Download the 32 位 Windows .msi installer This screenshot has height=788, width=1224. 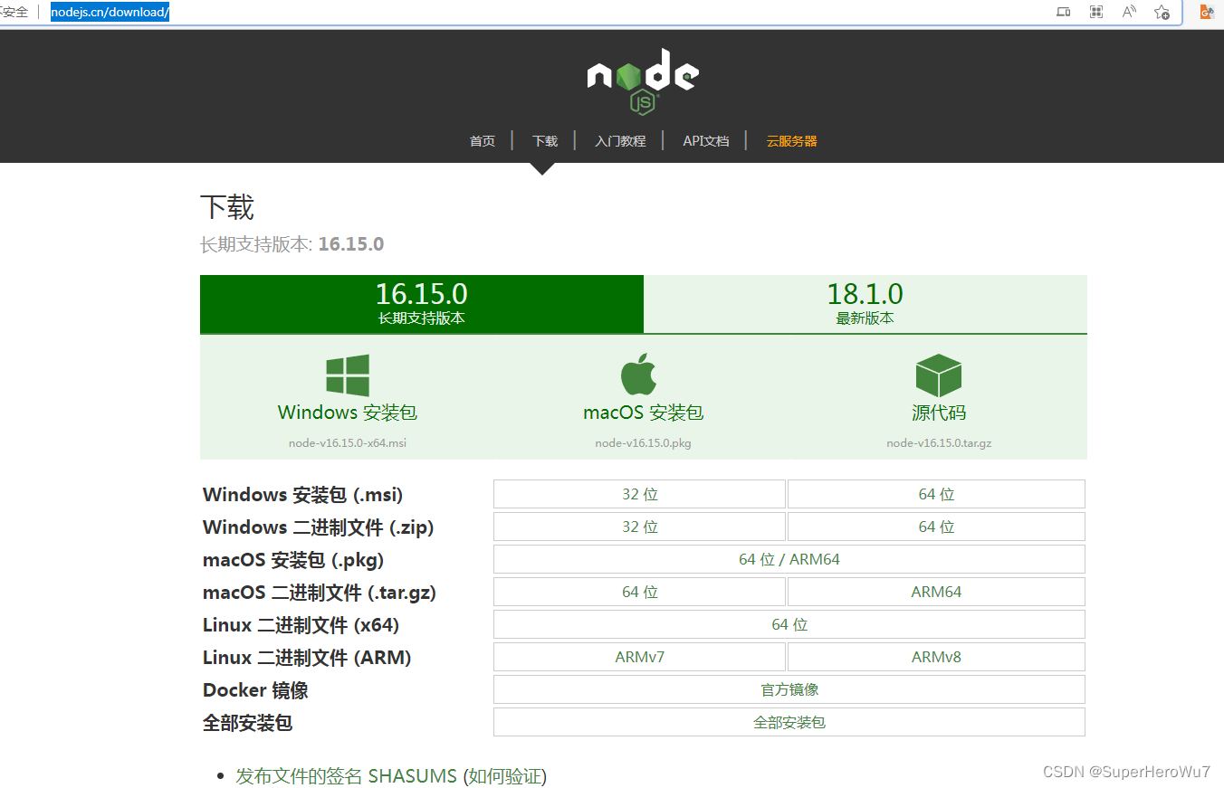tap(639, 494)
